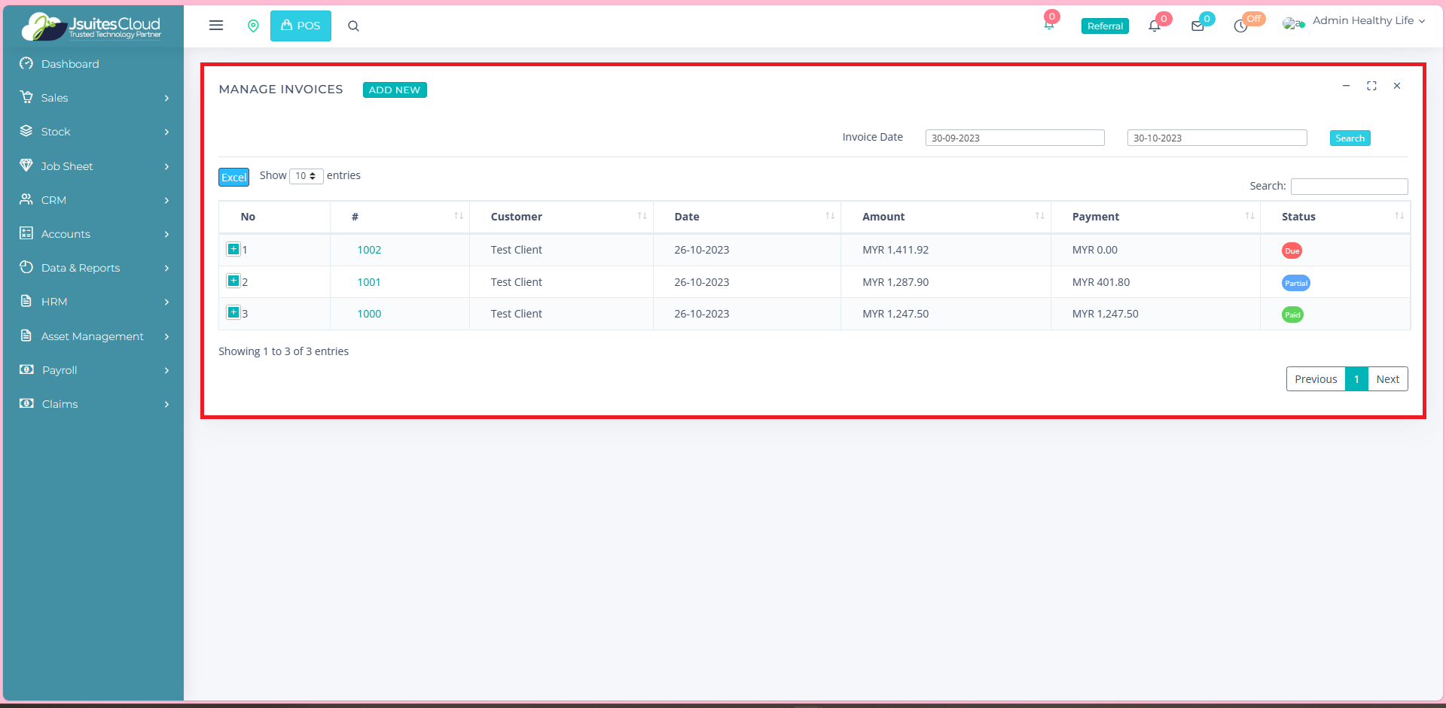The width and height of the screenshot is (1446, 708).
Task: Click the ADD NEW invoice button
Action: click(395, 90)
